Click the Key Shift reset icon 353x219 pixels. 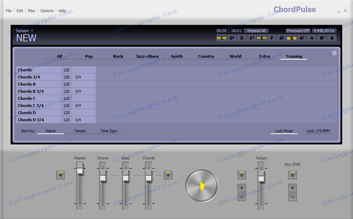[x=292, y=175]
